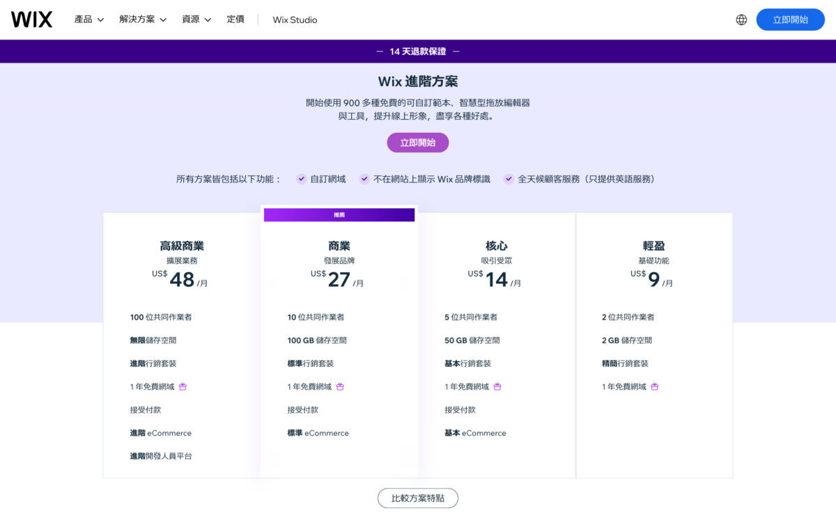Image resolution: width=836 pixels, height=520 pixels.
Task: Click 1 年免費網域 text in the 輕盈 plan
Action: 624,386
